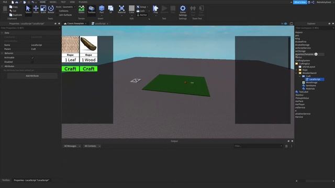Click the undo arrow in quick access bar
Image resolution: width=335 pixels, height=188 pixels.
tap(32, 2)
